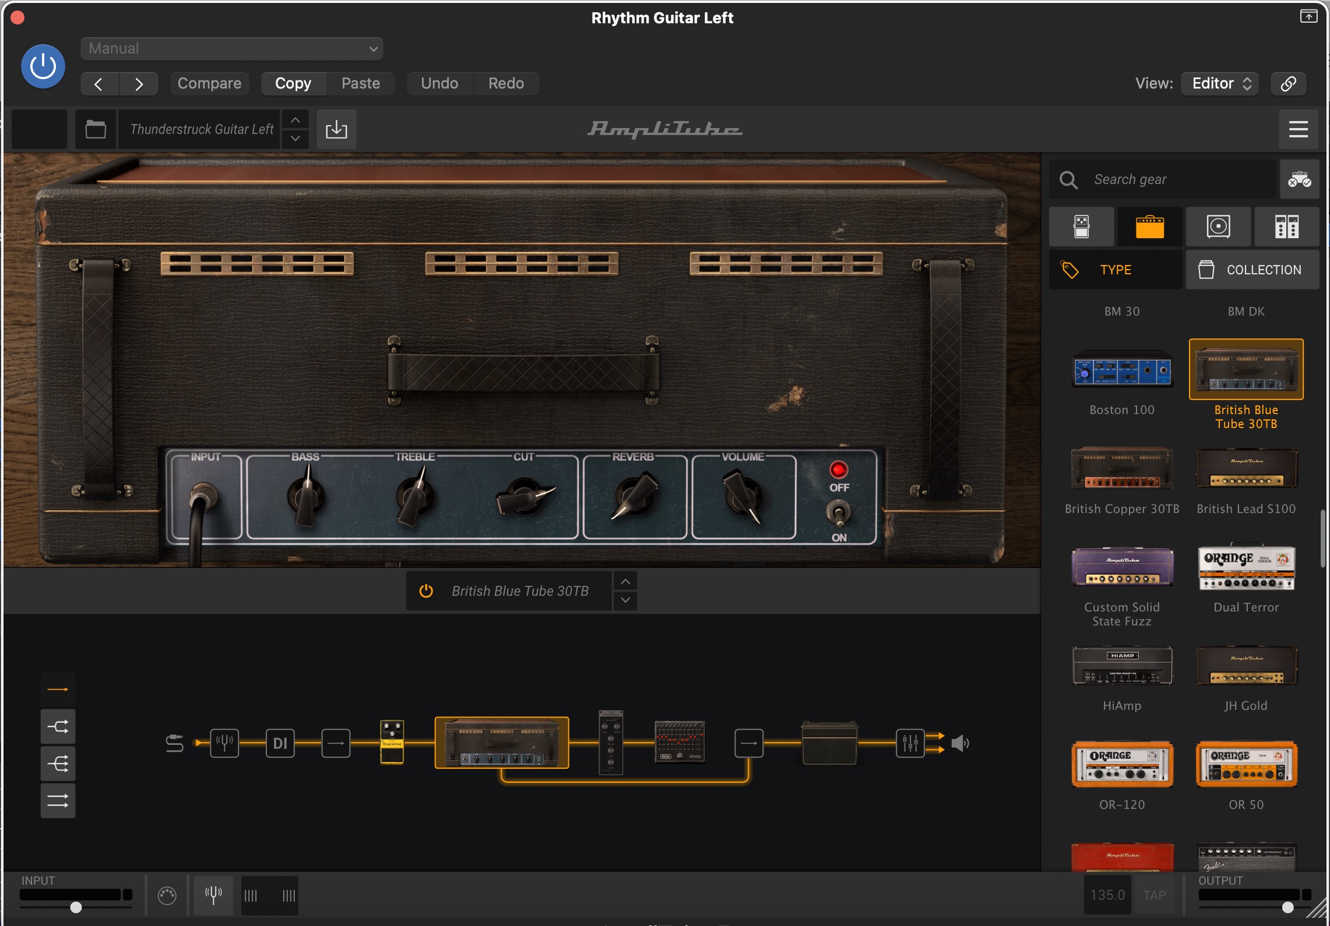
Task: Select the JH Gold amp
Action: [1246, 666]
